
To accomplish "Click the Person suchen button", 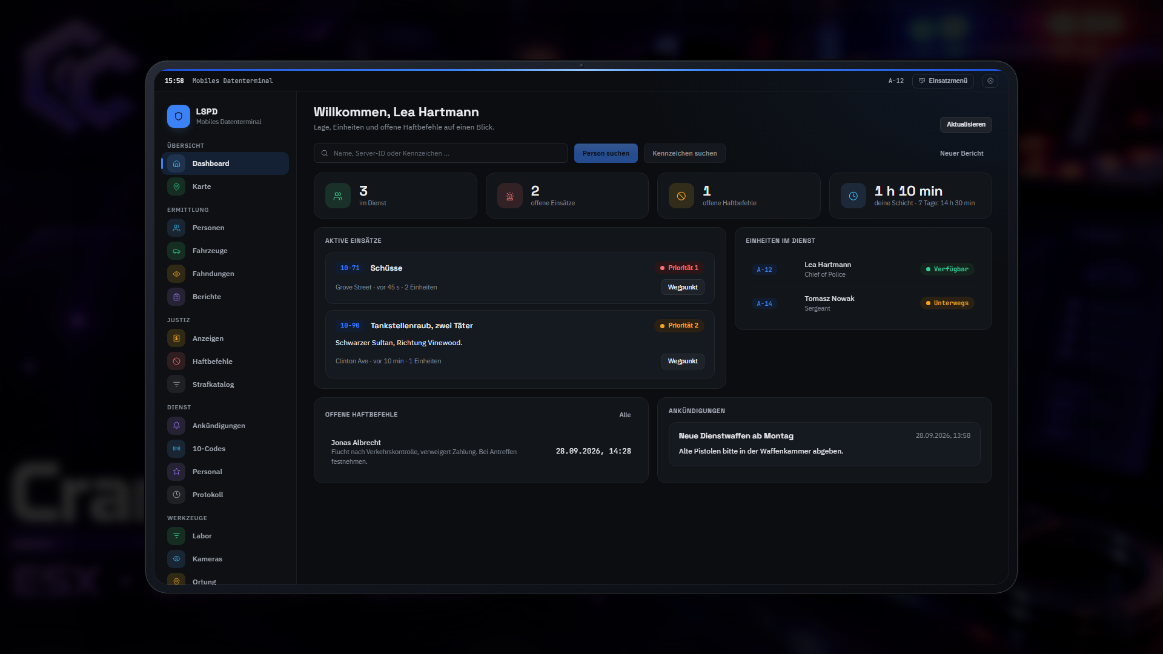I will [x=606, y=153].
